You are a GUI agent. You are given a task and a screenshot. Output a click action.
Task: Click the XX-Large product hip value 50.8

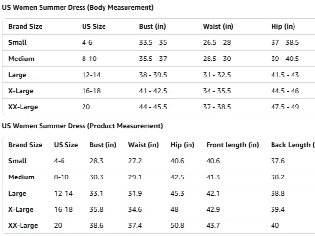178,225
